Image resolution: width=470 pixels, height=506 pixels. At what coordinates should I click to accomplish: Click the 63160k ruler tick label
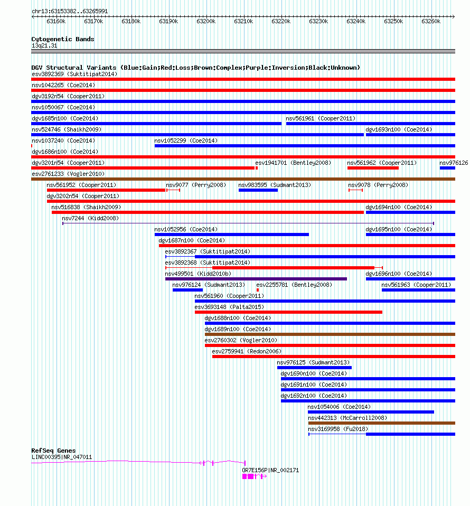pyautogui.click(x=56, y=21)
